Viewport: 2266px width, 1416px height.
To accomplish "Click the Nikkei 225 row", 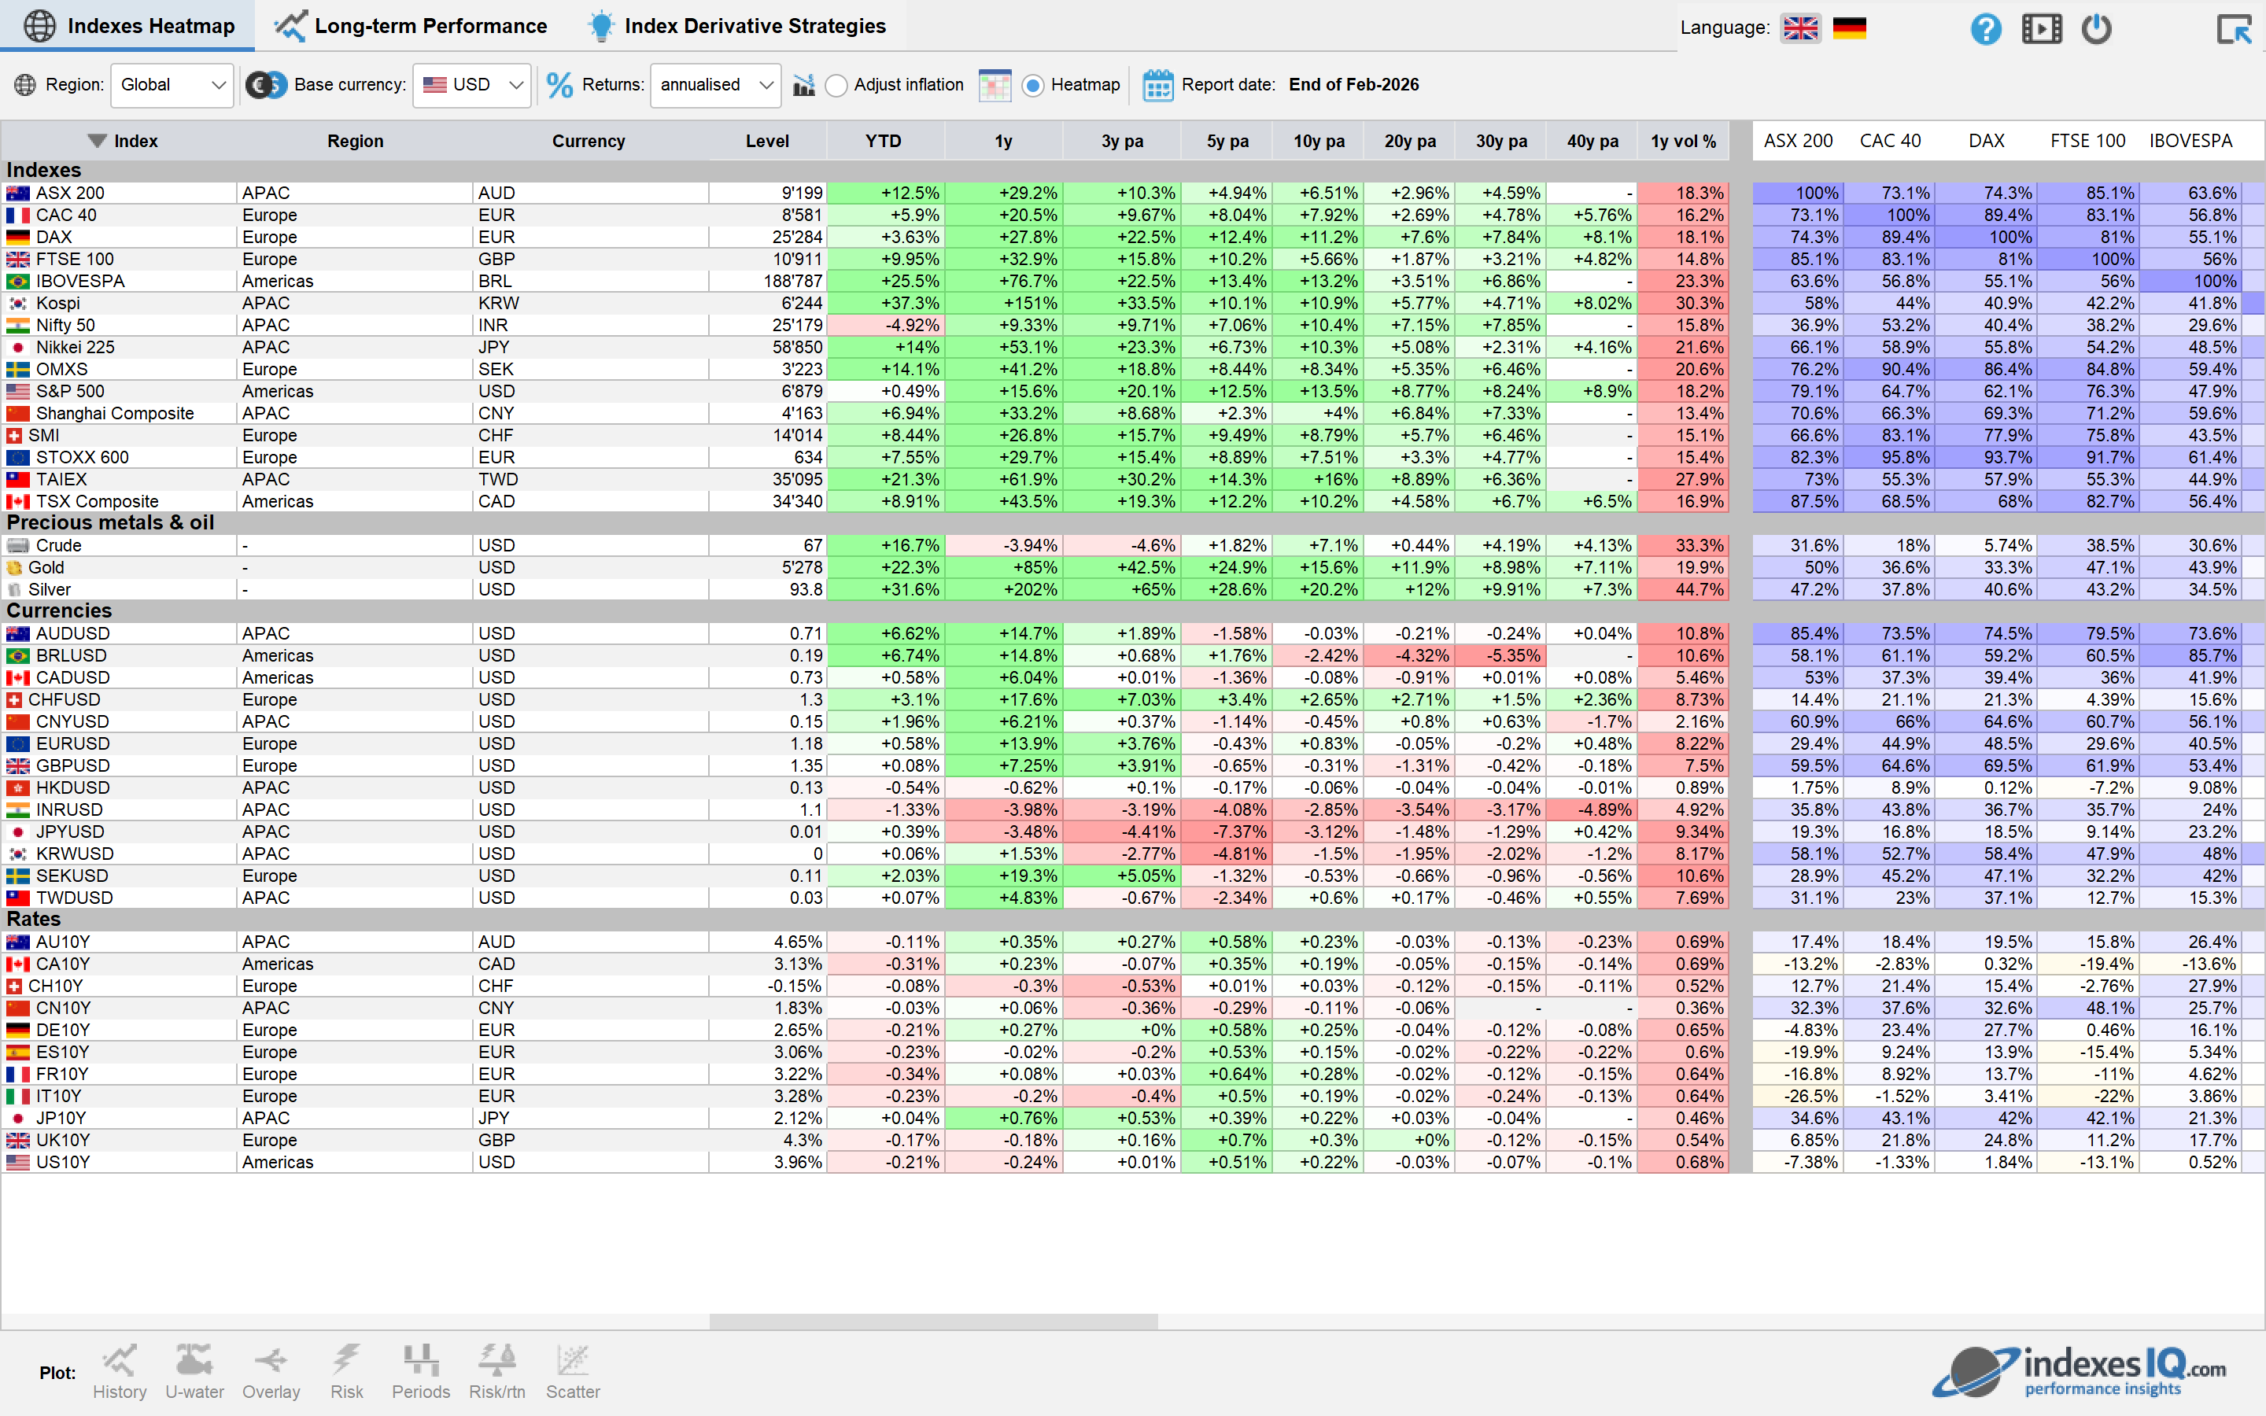I will click(864, 348).
